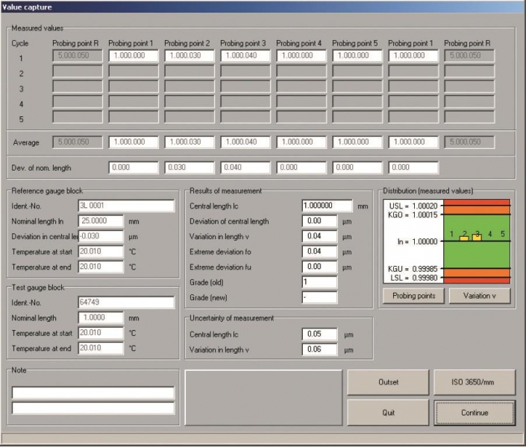The width and height of the screenshot is (526, 447).
Task: Click Average field showing 1.000.030
Action: click(x=190, y=142)
